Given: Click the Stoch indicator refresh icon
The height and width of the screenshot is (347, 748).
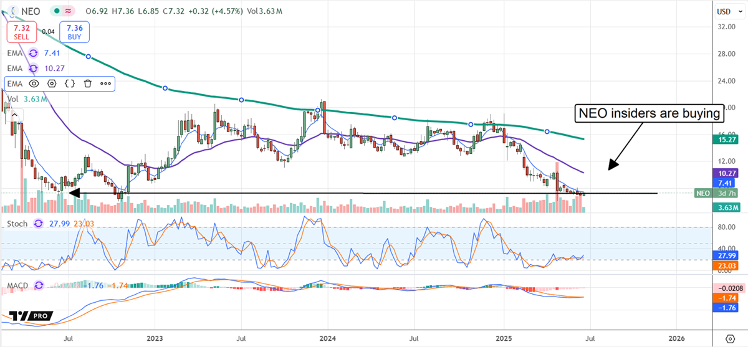Looking at the screenshot, I should coord(39,224).
